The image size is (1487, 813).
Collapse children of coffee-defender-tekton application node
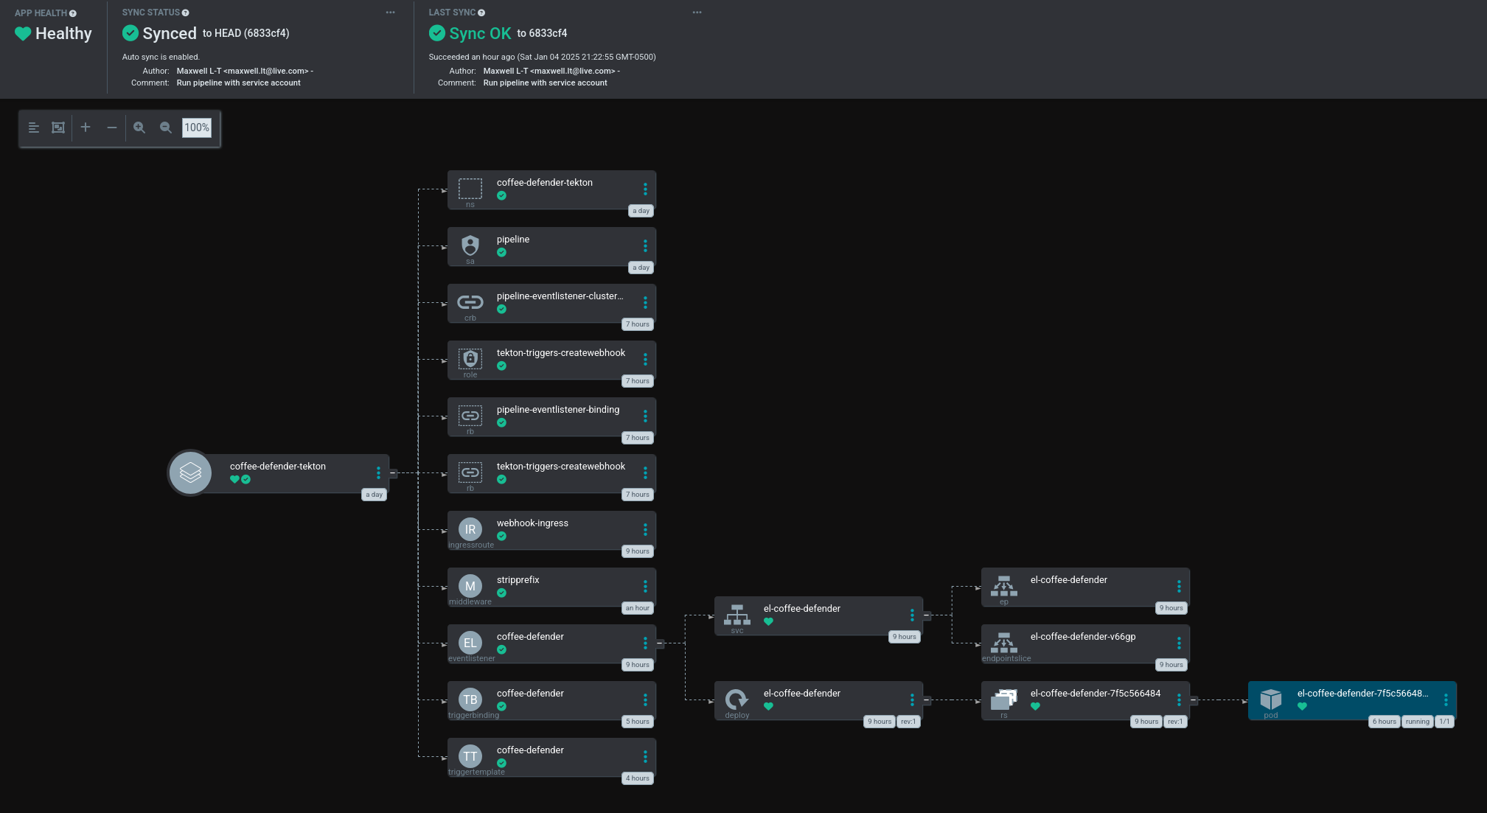[x=393, y=473]
